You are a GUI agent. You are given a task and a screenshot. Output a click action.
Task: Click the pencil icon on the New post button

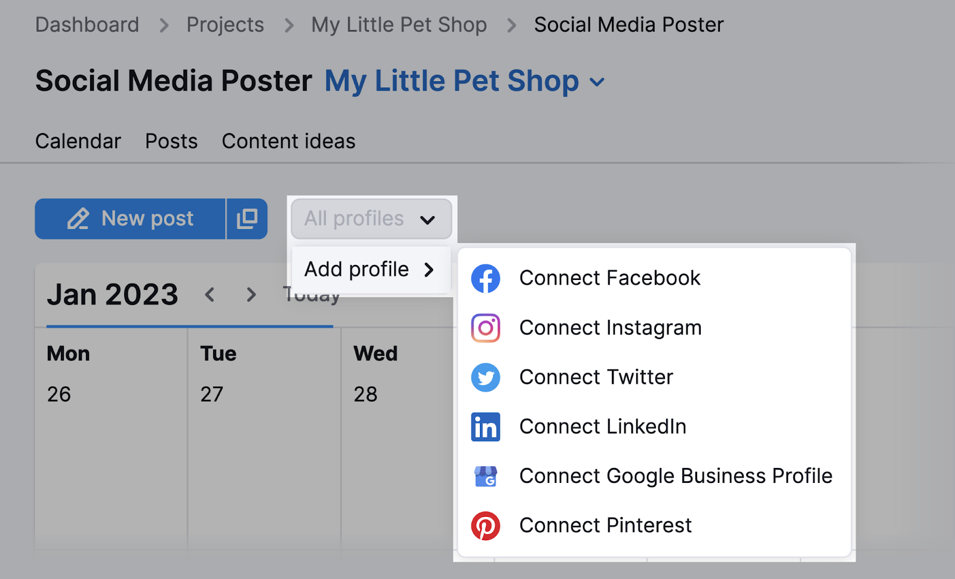point(78,218)
